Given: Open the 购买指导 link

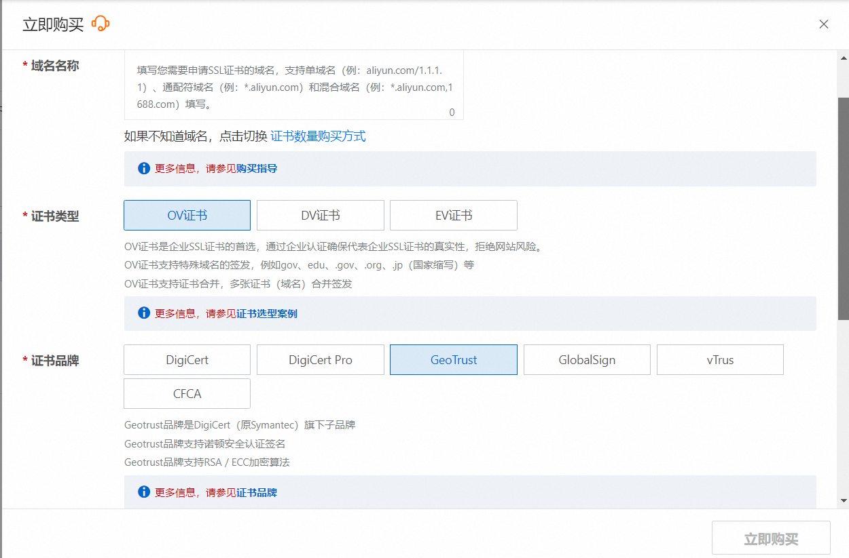Looking at the screenshot, I should tap(257, 169).
